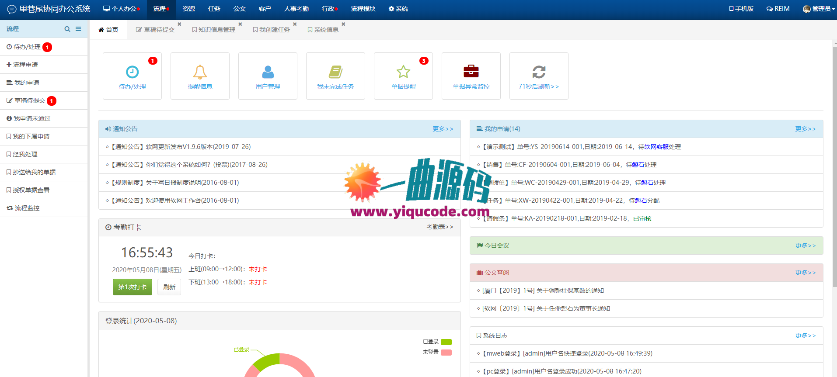Select 我申请未通过 in sidebar
Screen dimensions: 837x377
click(x=44, y=118)
